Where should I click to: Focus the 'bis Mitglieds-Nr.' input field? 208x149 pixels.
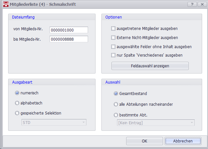pyautogui.click(x=69, y=39)
